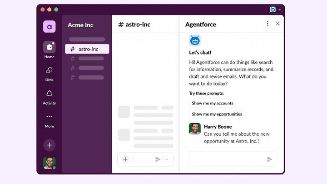Click the 'Show me my opportunities' prompt
Image resolution: width=327 pixels, height=184 pixels.
click(217, 114)
